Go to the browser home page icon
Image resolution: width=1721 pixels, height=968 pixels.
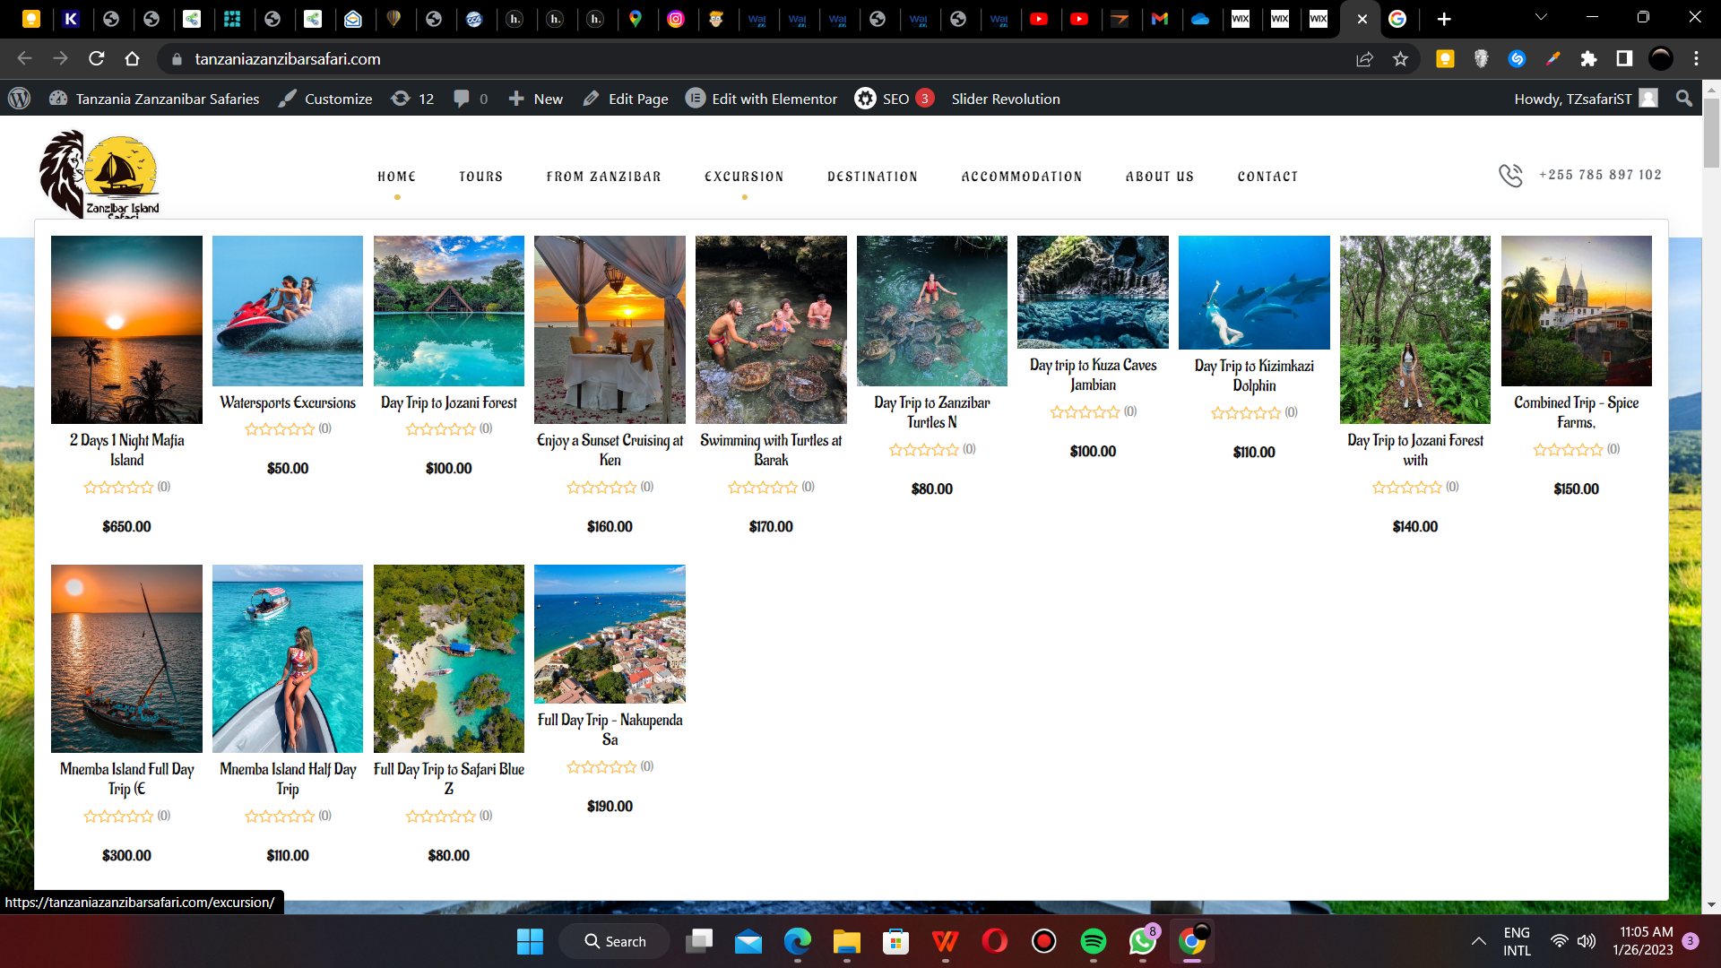pyautogui.click(x=133, y=58)
